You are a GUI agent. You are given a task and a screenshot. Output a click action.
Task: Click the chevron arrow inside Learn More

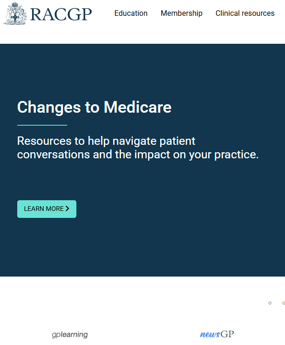point(68,209)
